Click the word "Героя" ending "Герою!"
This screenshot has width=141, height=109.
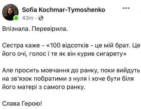pyautogui.click(x=32, y=104)
